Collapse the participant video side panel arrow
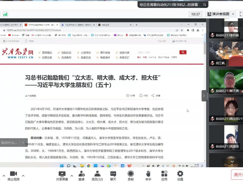Screen dimensions: 243x182 pyautogui.click(x=204, y=96)
